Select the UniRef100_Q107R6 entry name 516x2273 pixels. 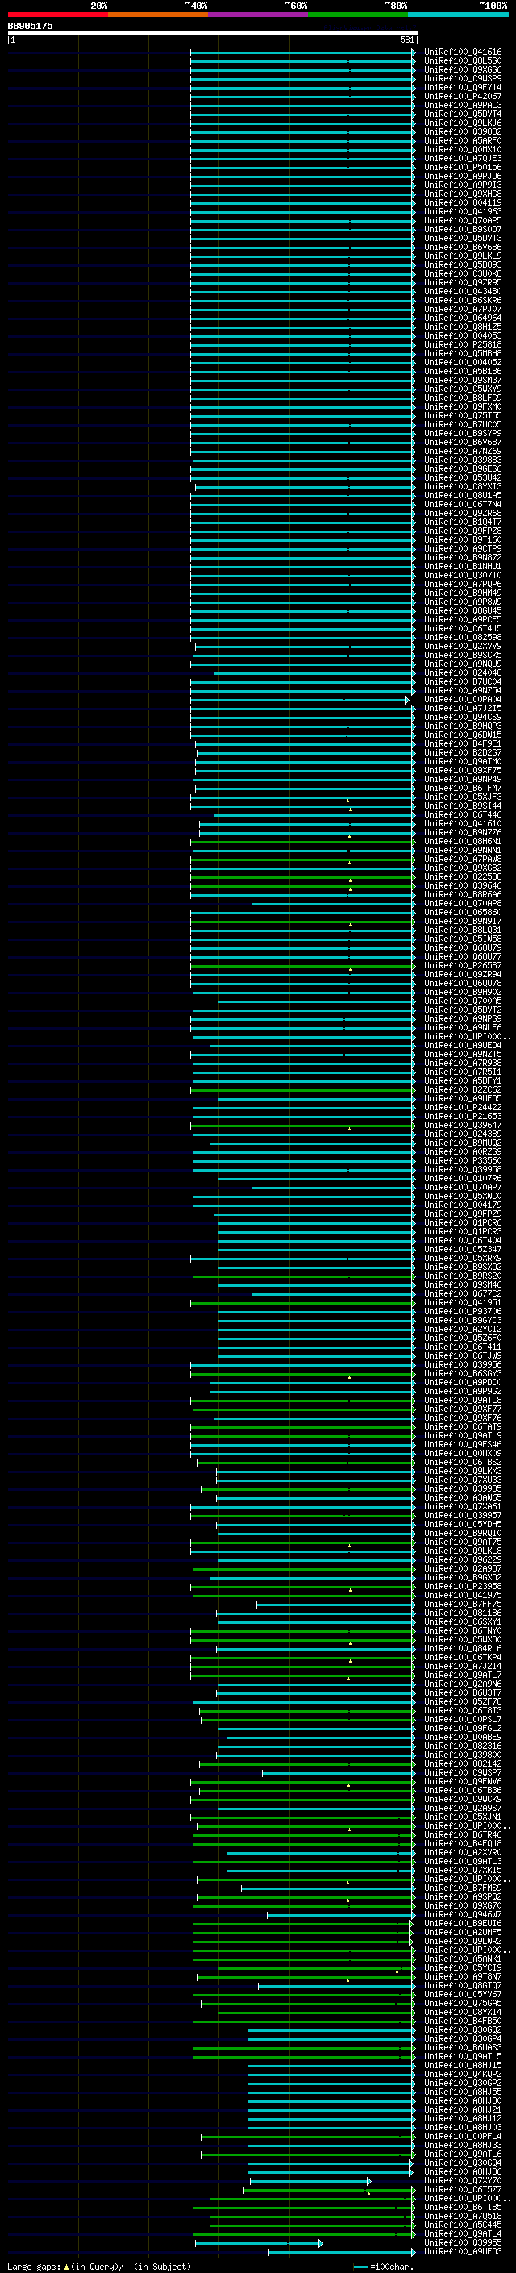point(463,1178)
